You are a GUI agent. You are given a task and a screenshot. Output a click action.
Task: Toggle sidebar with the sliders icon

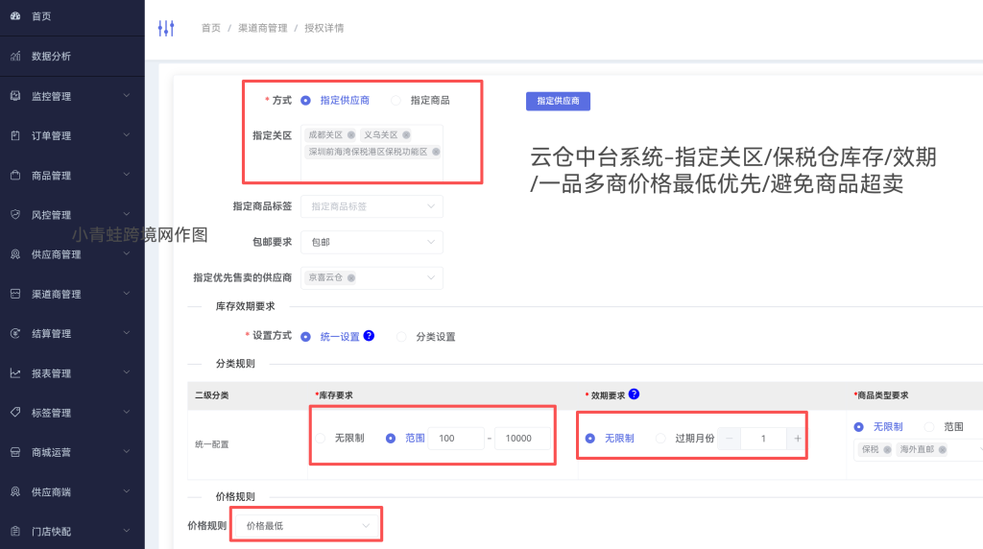click(166, 28)
